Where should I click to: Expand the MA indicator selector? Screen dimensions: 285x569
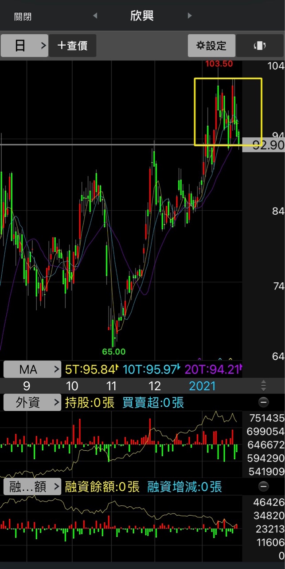pos(32,369)
